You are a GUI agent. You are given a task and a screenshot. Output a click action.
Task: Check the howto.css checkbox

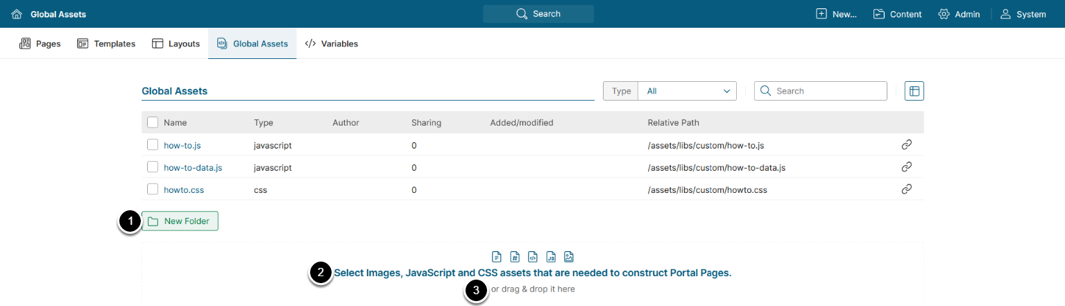click(153, 189)
